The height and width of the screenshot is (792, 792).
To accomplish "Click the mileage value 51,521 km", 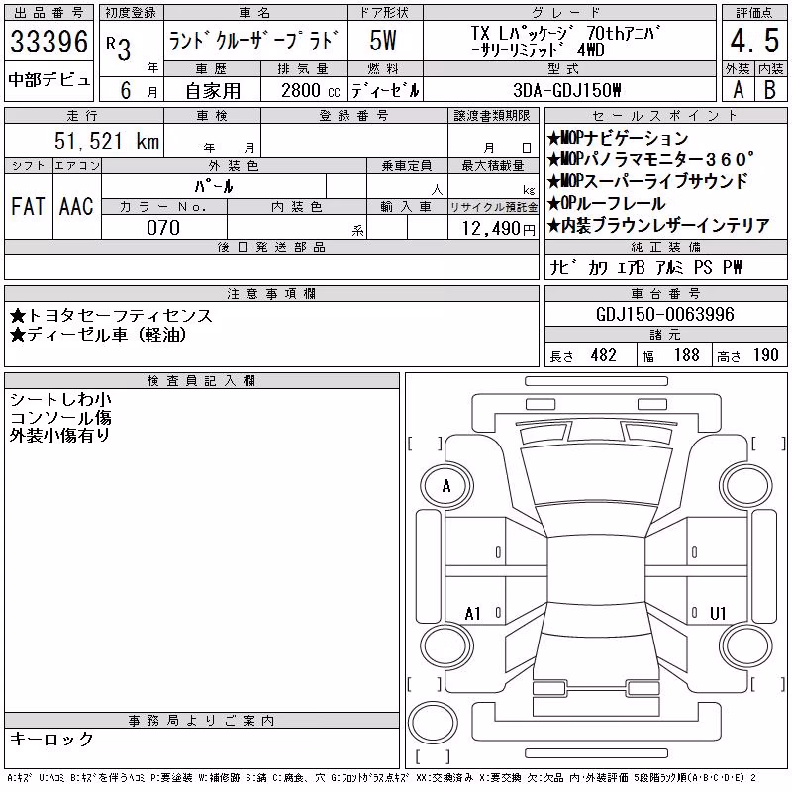I will pos(107,141).
